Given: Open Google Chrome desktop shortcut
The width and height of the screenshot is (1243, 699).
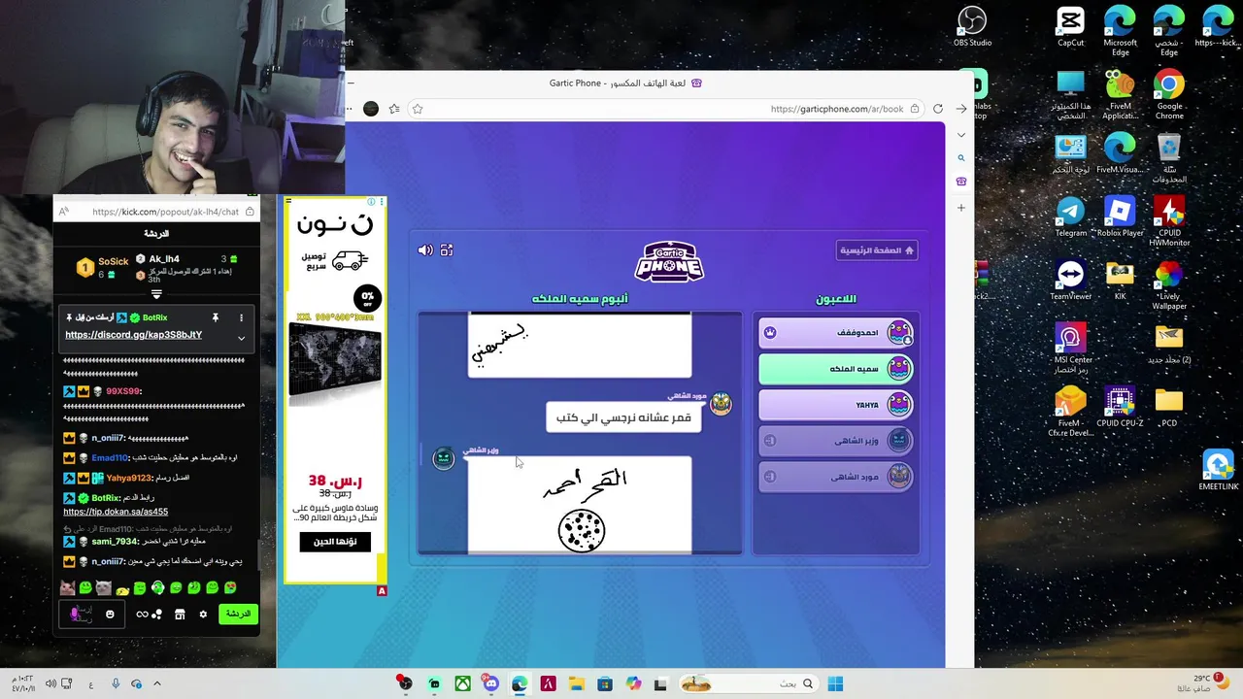Looking at the screenshot, I should click(x=1169, y=95).
